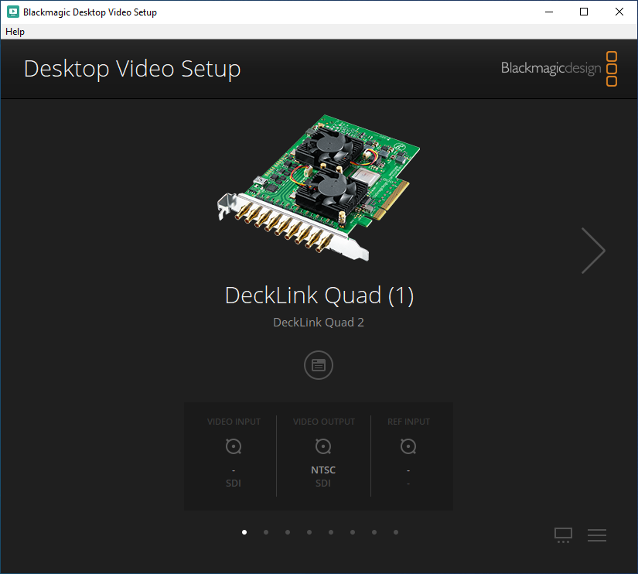This screenshot has width=638, height=574.
Task: Select the video monitor view icon
Action: pyautogui.click(x=563, y=535)
